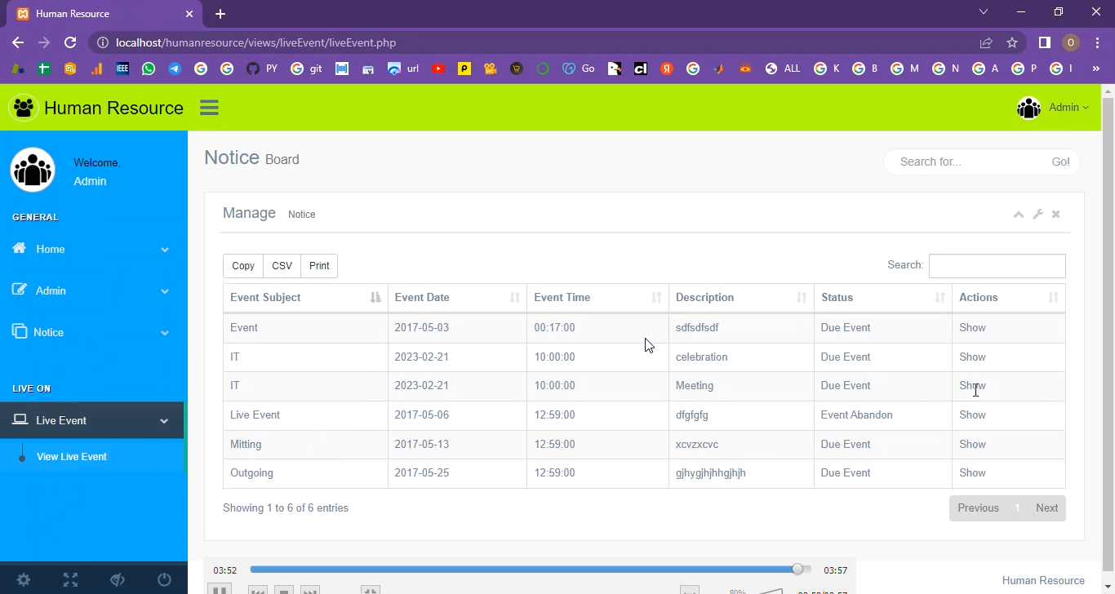Click Show link for Live Event row
The width and height of the screenshot is (1115, 594).
[972, 415]
